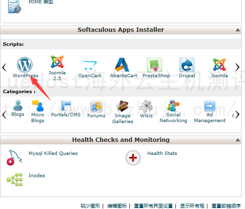Open the OpenCart shopping cart icon
The width and height of the screenshot is (245, 209).
click(90, 65)
